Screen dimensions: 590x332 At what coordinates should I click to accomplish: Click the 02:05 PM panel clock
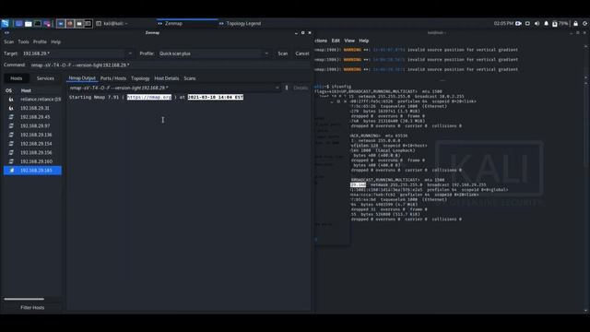[x=503, y=23]
